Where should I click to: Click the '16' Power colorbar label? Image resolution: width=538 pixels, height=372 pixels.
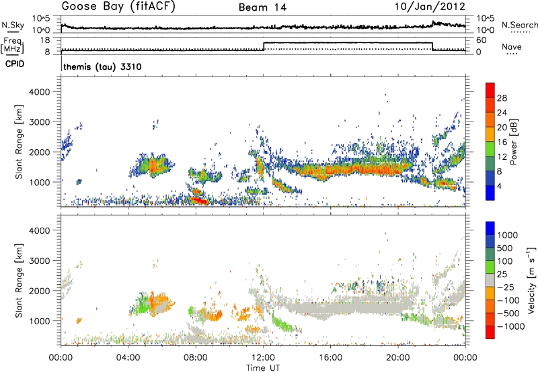(502, 142)
